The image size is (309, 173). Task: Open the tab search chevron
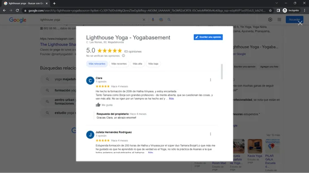pos(277,3)
